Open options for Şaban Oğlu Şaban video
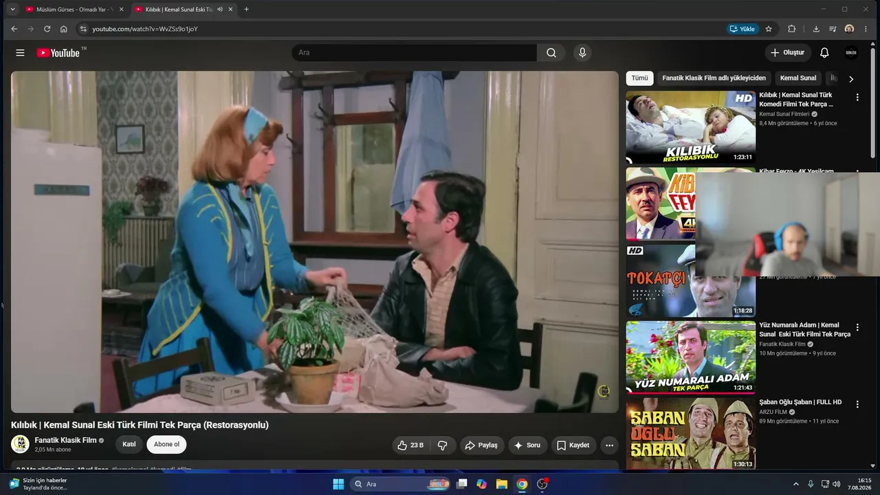The height and width of the screenshot is (495, 880). 857,405
